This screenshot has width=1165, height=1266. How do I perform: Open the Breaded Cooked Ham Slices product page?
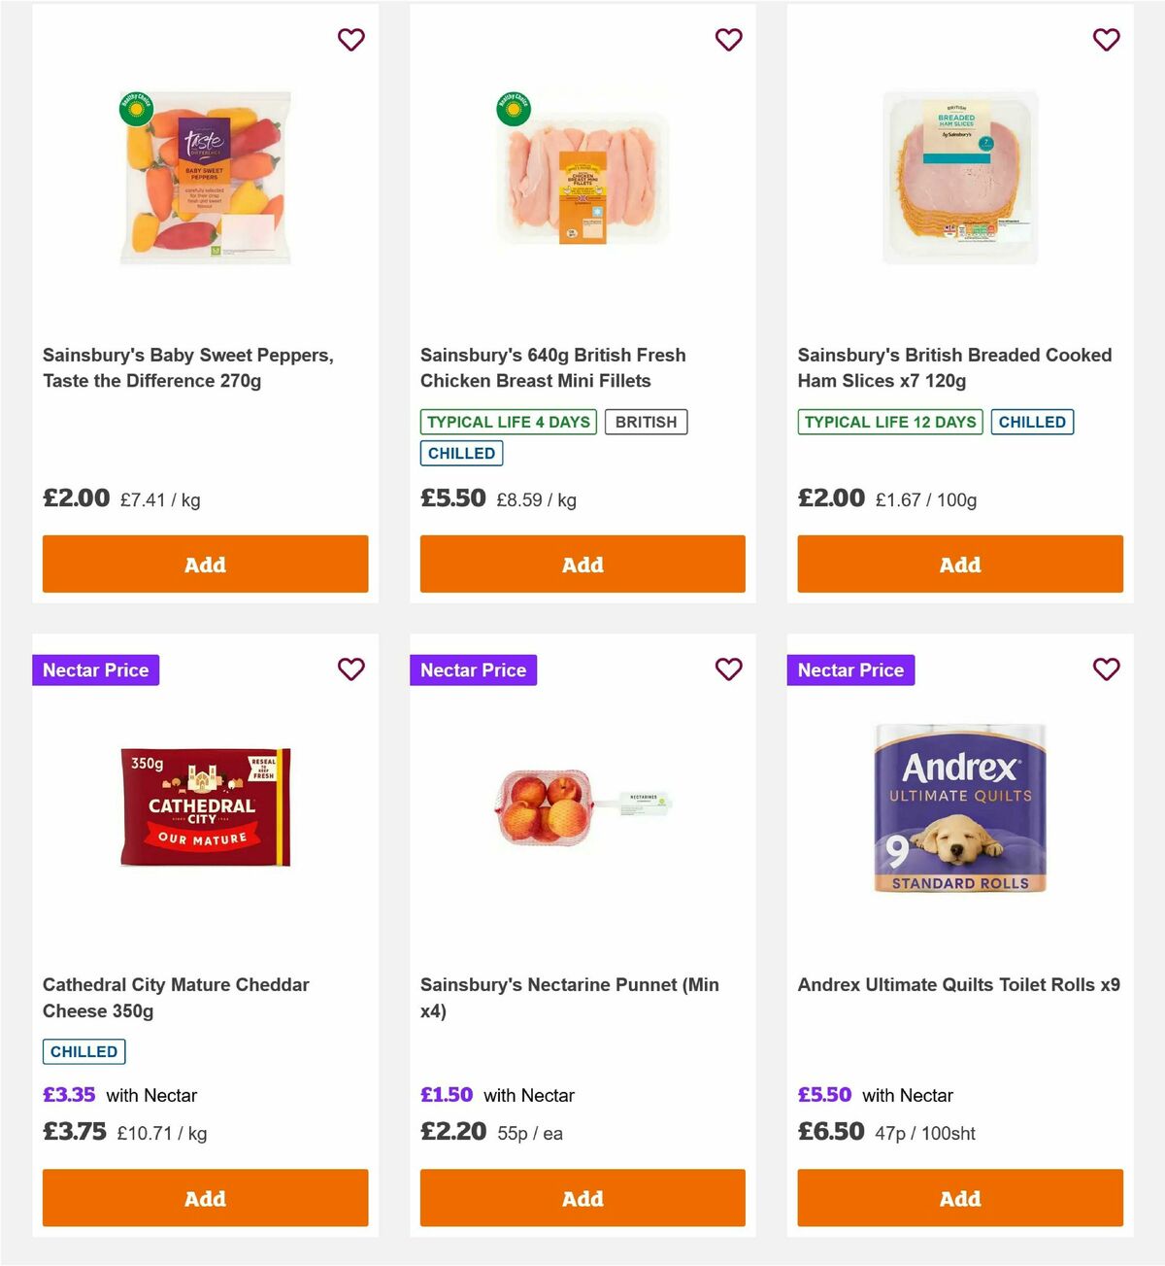coord(954,367)
